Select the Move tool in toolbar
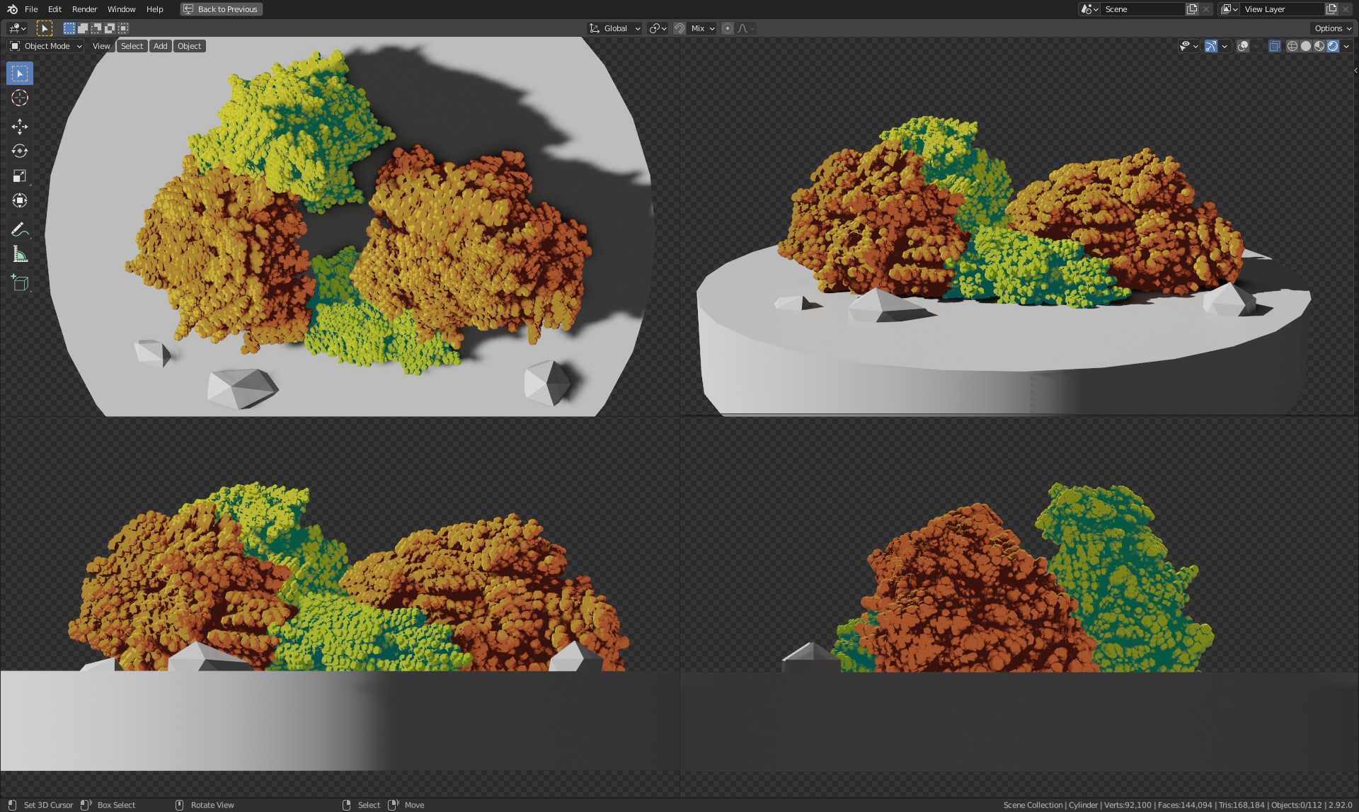Viewport: 1359px width, 812px height. pyautogui.click(x=20, y=126)
